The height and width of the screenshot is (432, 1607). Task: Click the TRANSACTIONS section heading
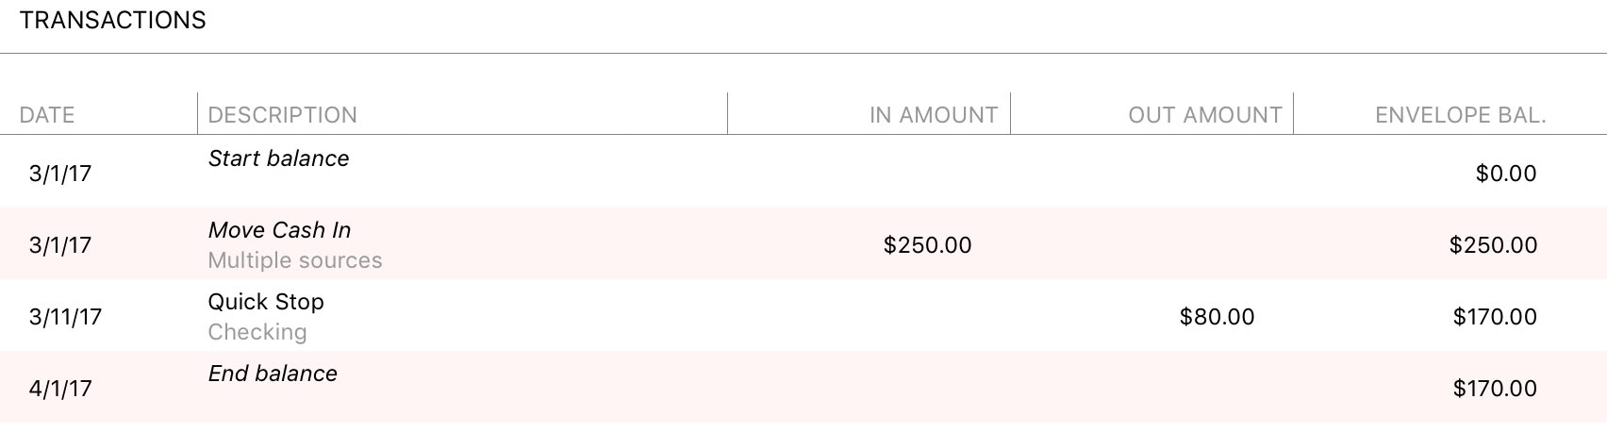tap(112, 21)
